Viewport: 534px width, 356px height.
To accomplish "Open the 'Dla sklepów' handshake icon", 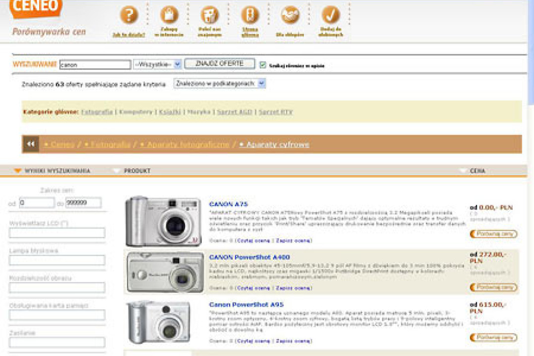I will click(x=290, y=15).
